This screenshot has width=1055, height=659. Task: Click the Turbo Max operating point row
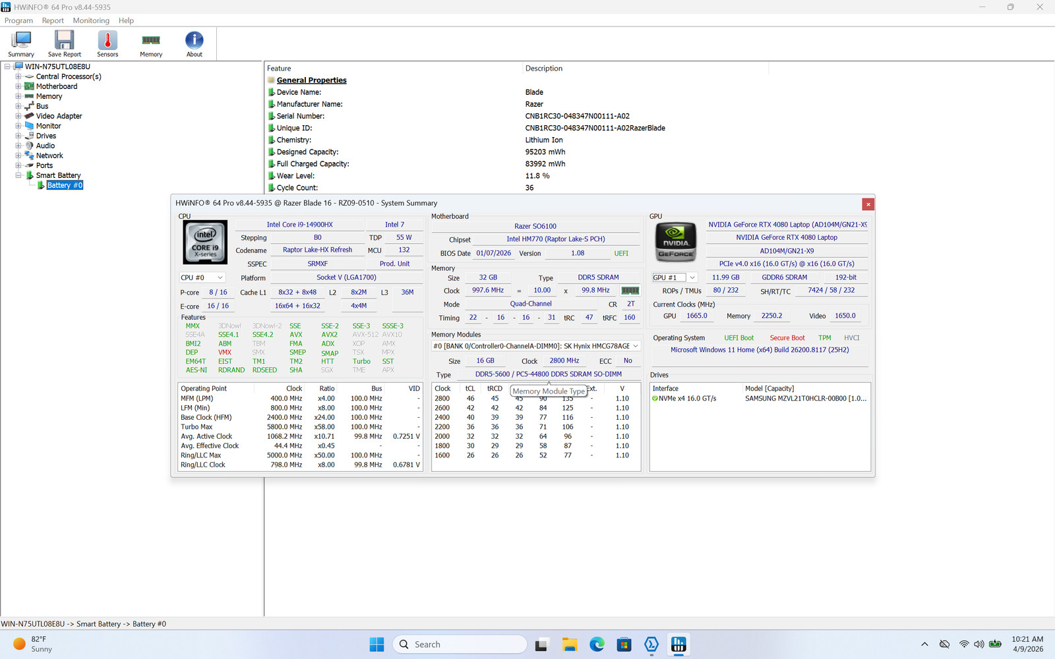300,427
